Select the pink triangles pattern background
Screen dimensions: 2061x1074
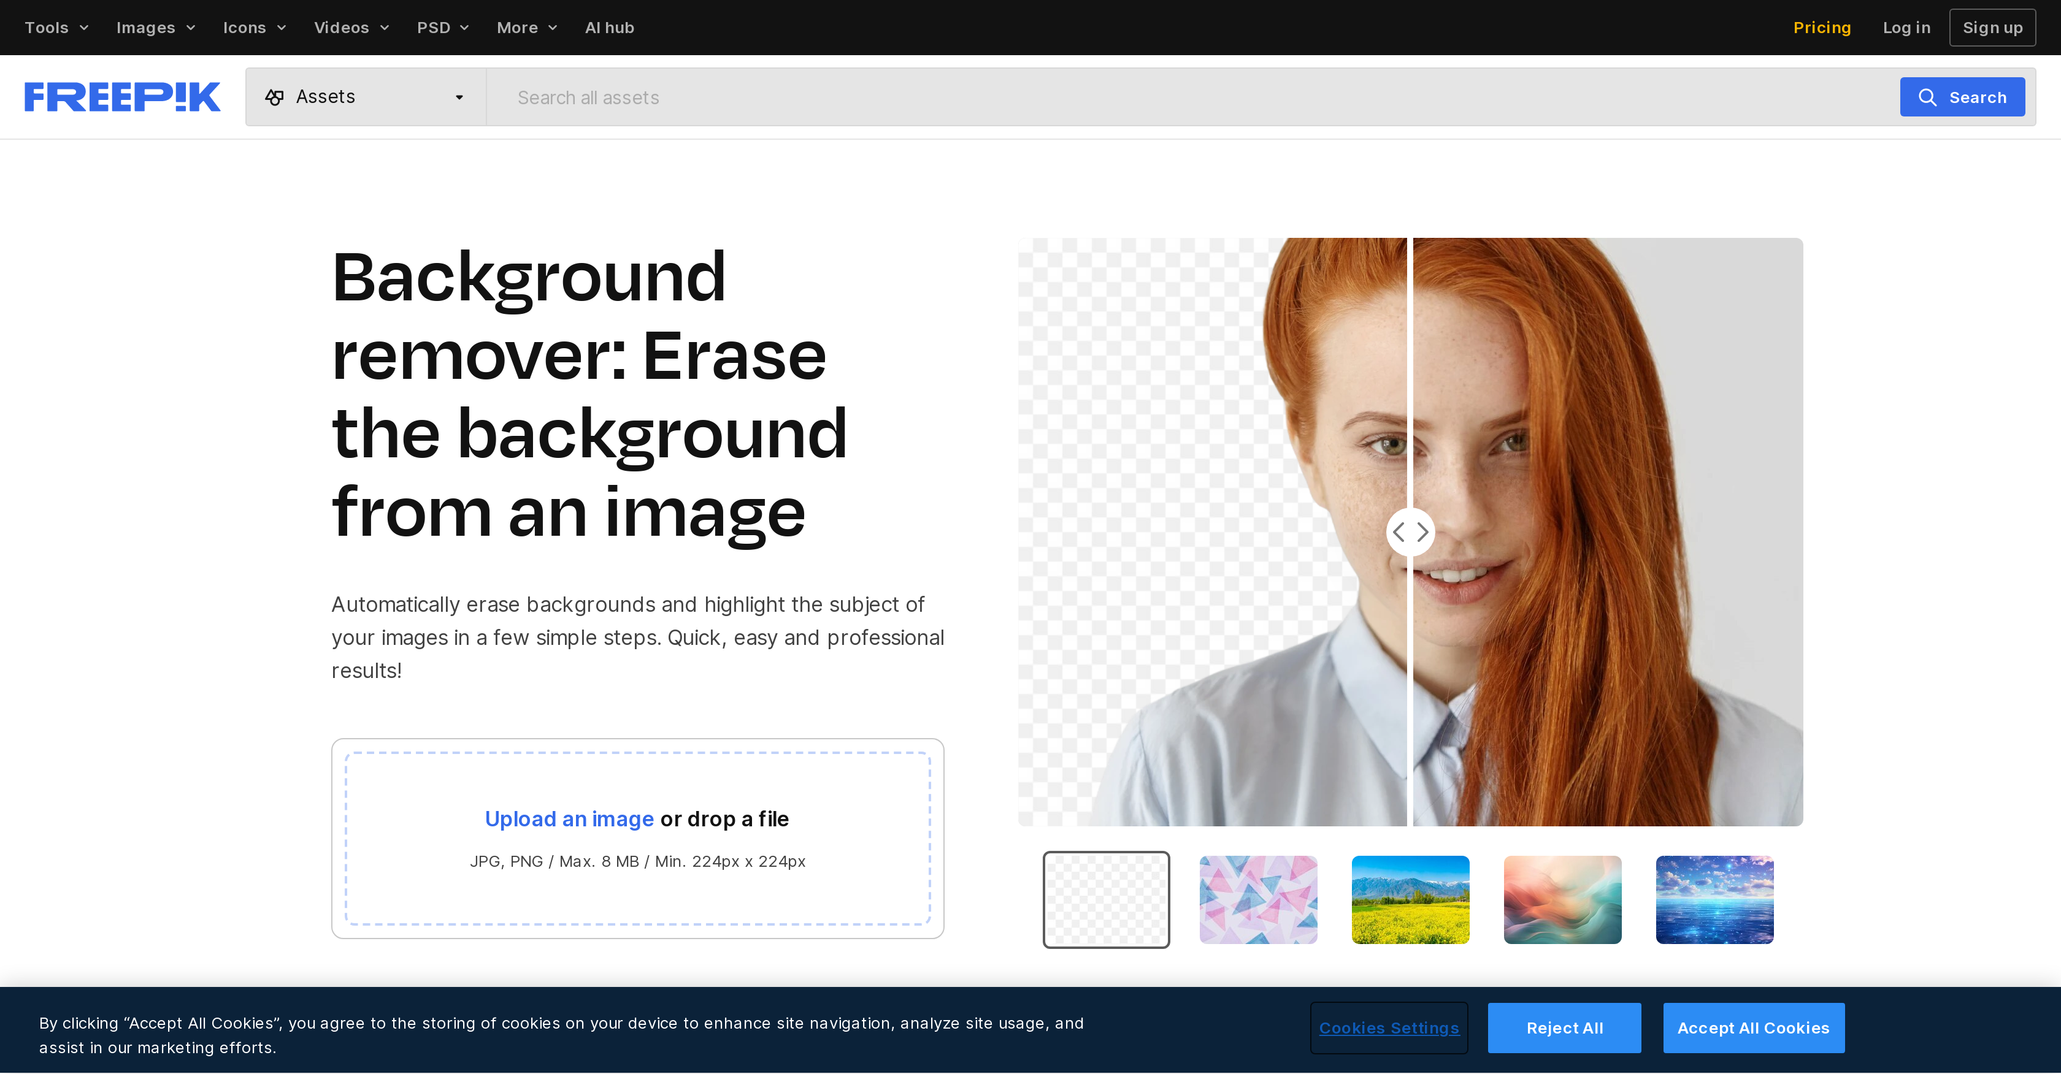coord(1257,900)
